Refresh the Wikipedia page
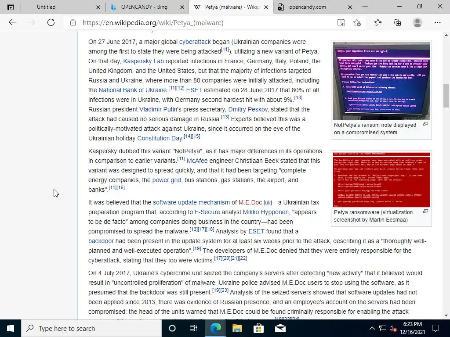Viewport: 450px width, 337px height. (51, 22)
